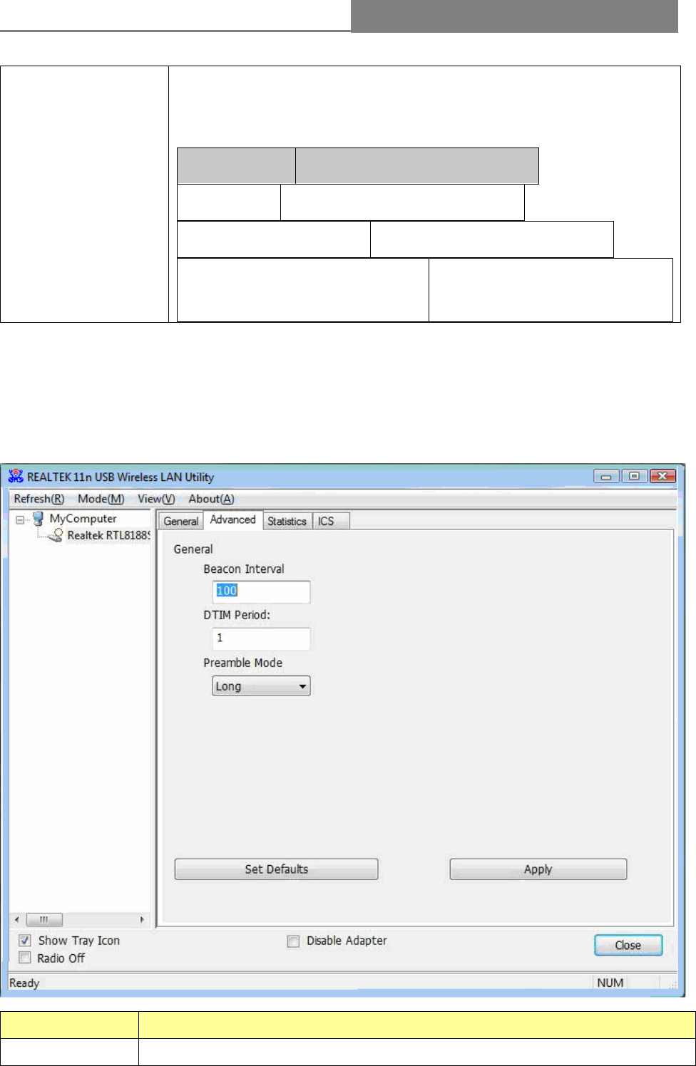Maximize the REALTEK utility window
The width and height of the screenshot is (696, 1066).
pos(633,476)
